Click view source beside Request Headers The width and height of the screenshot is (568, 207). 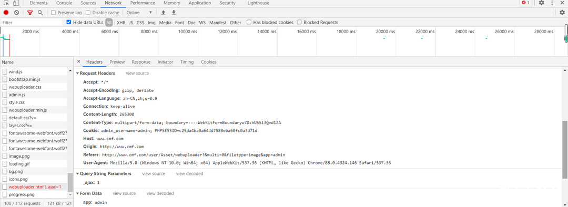coord(137,73)
